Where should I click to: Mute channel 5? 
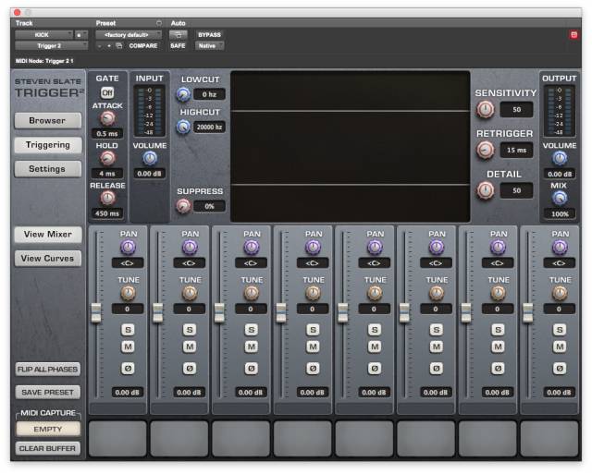click(x=375, y=346)
